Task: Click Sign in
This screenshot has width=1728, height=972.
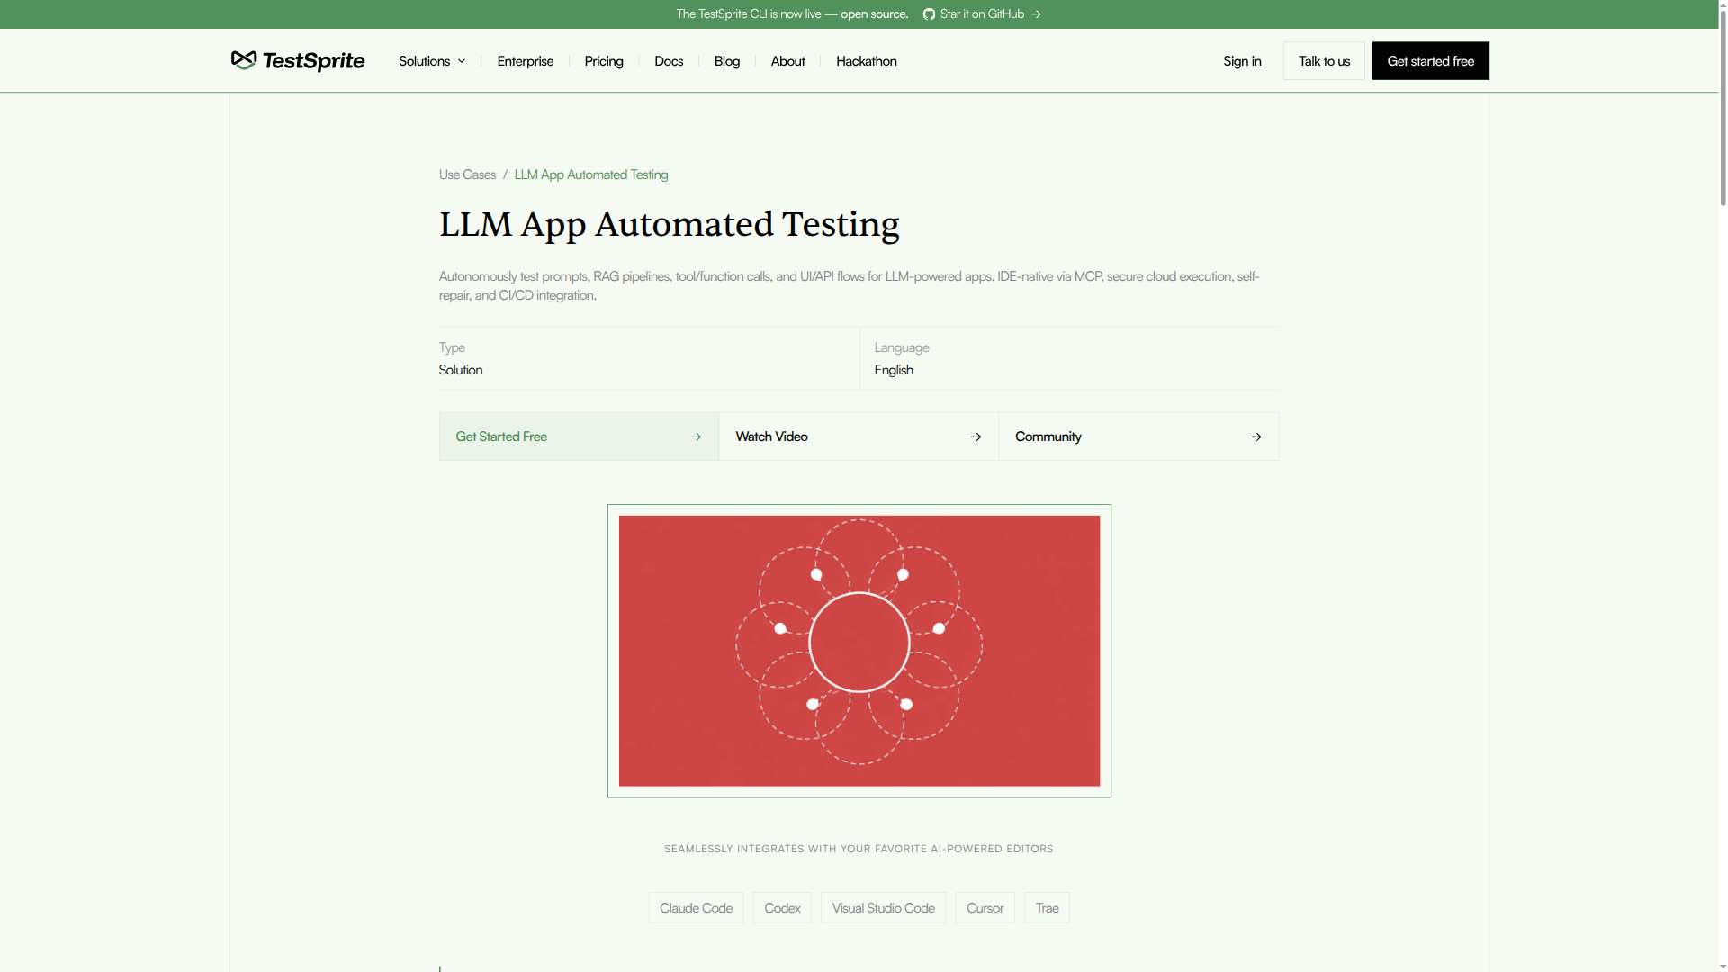Action: click(x=1242, y=61)
